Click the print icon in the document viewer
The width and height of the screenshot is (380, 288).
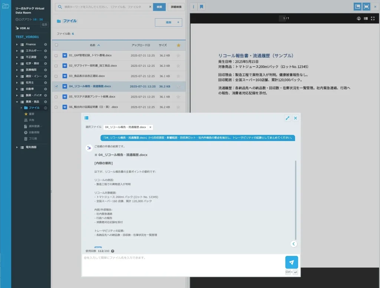358,18
